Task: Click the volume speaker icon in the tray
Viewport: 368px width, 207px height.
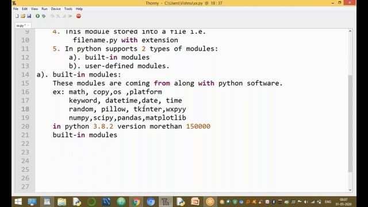Action: [306, 202]
